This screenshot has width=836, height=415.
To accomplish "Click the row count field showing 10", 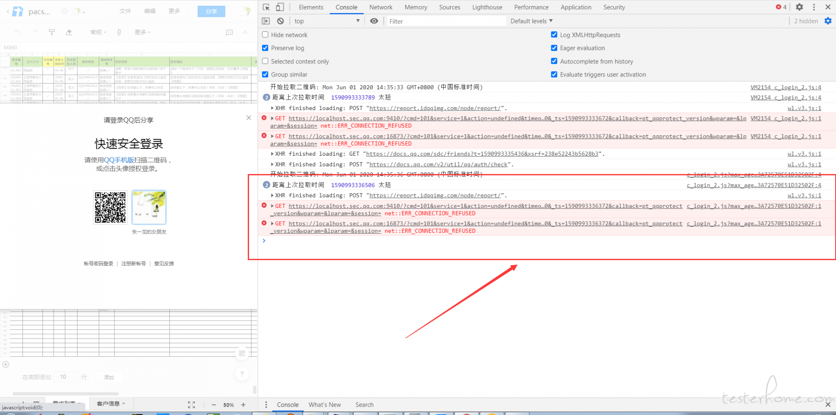I will coord(66,377).
